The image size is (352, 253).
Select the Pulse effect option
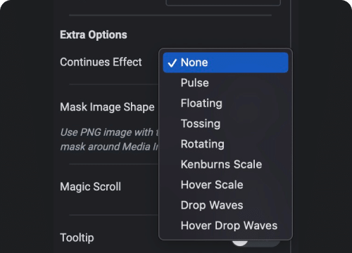[x=225, y=83]
